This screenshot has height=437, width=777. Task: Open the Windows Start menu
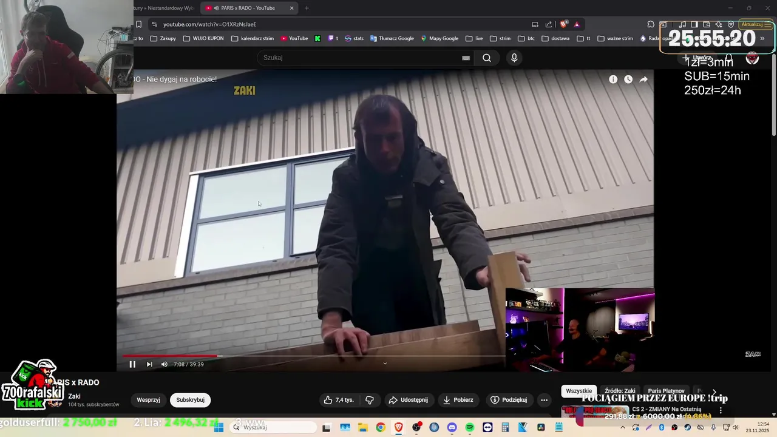(x=219, y=427)
